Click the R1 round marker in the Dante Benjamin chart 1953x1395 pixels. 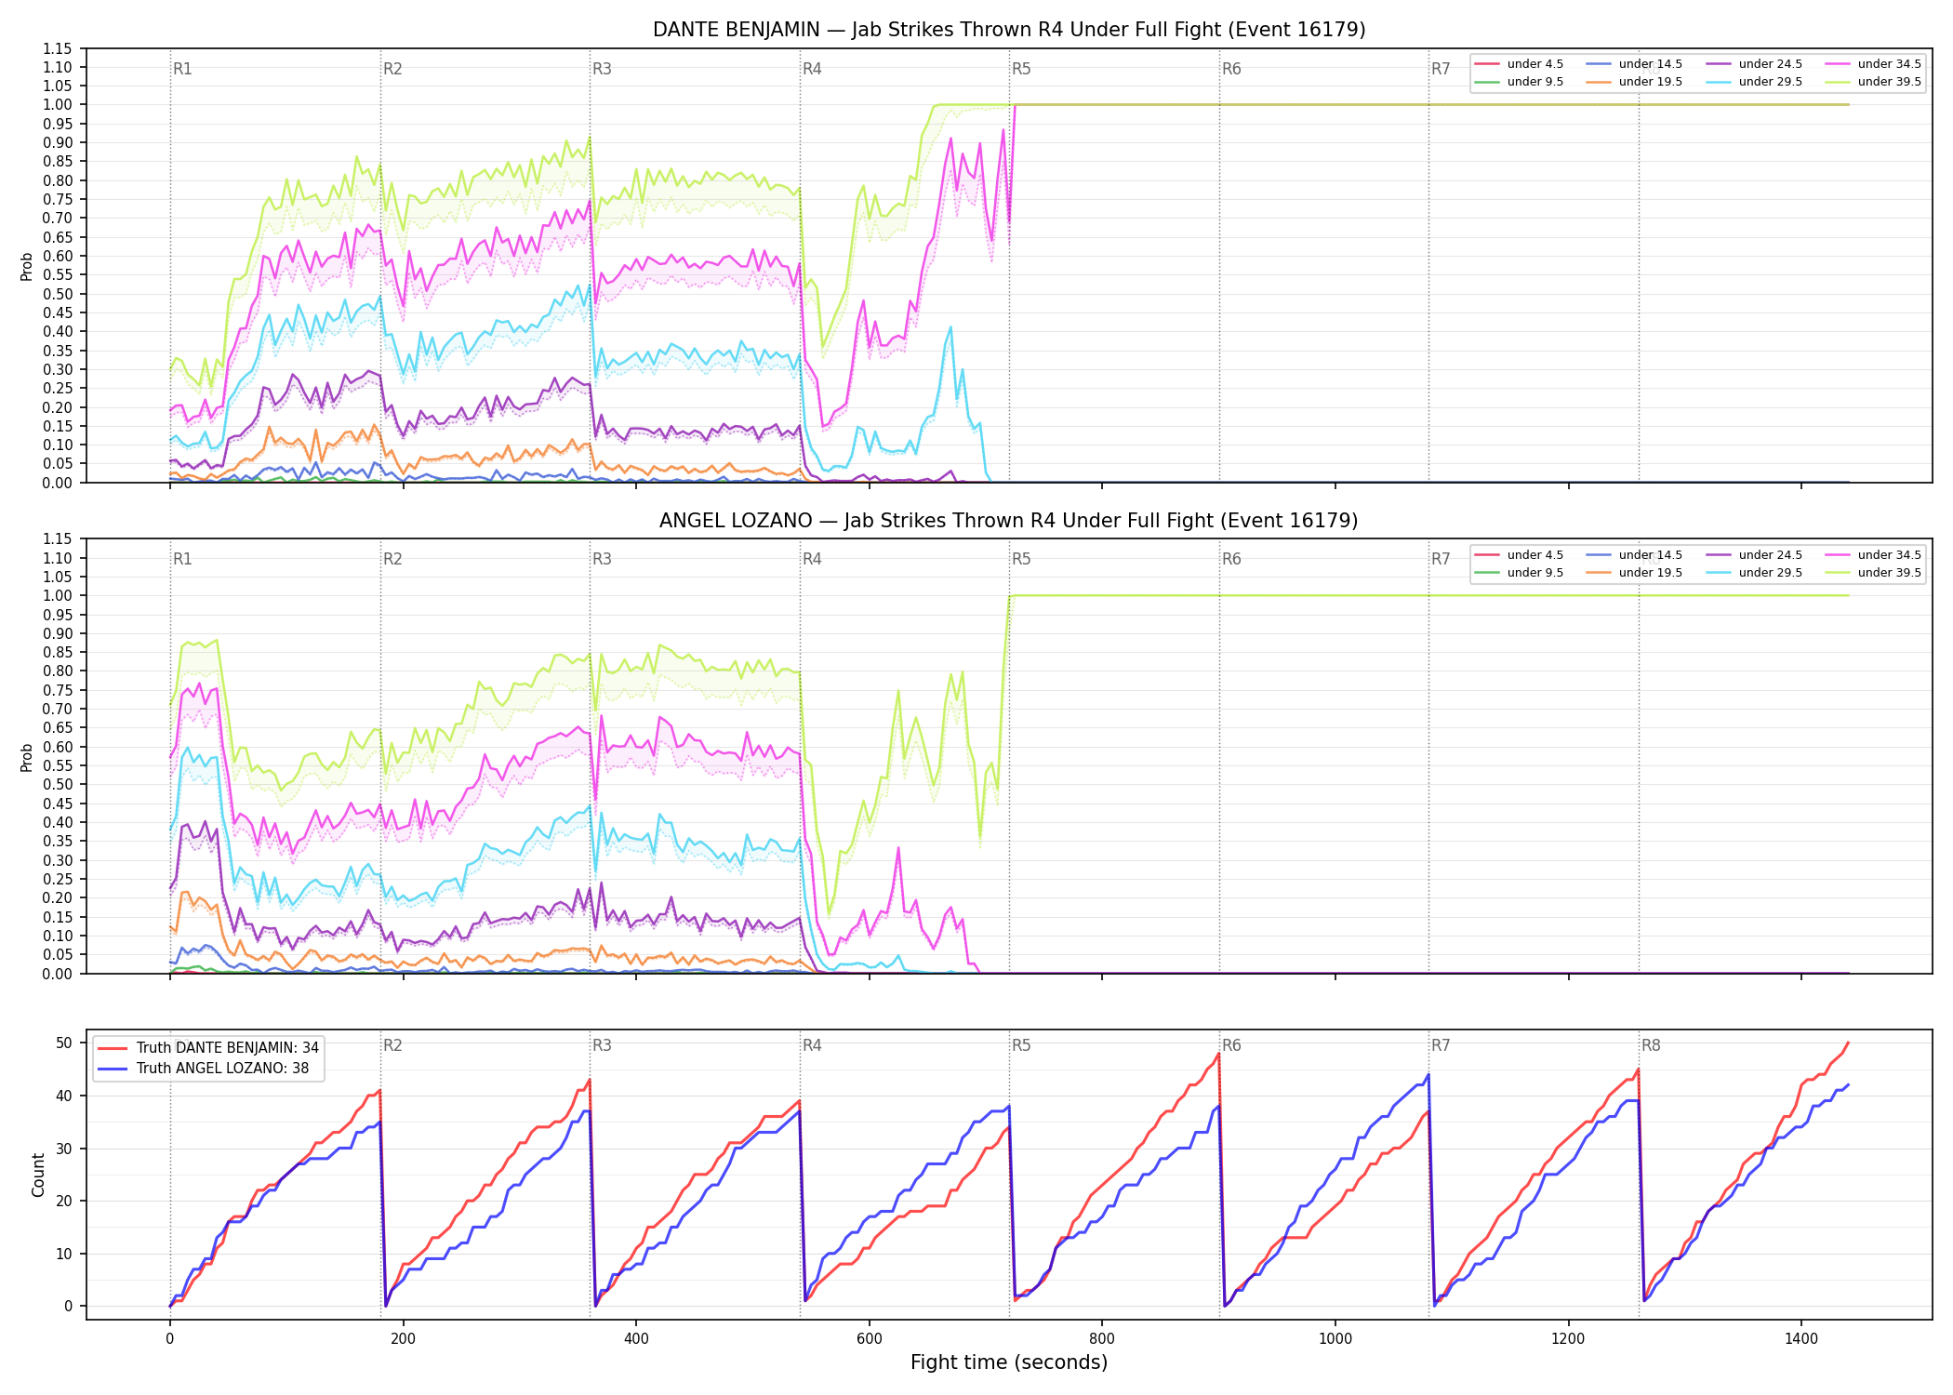(x=182, y=69)
